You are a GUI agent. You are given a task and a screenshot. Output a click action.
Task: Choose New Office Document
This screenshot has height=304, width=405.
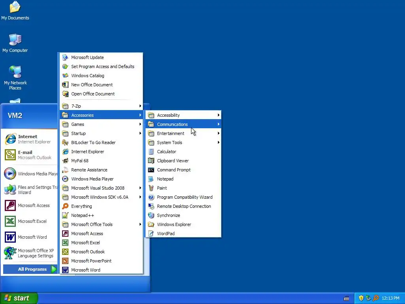point(101,85)
